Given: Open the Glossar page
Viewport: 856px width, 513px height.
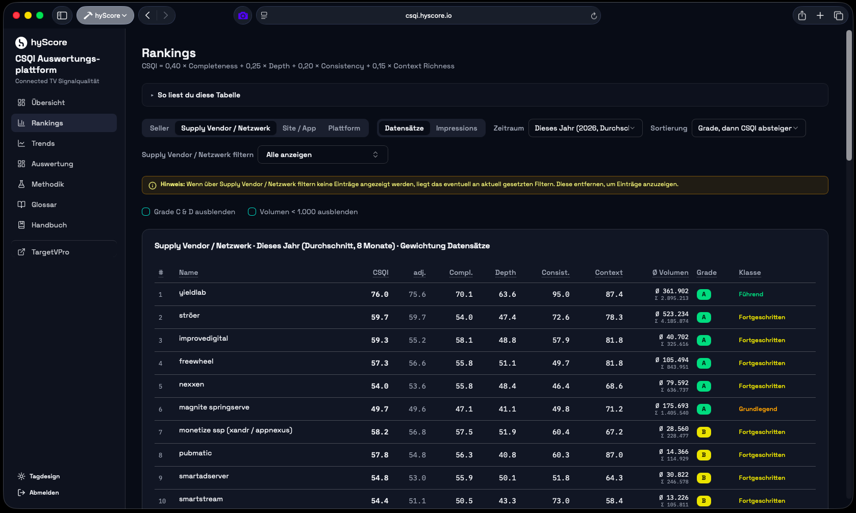Looking at the screenshot, I should click(x=64, y=204).
